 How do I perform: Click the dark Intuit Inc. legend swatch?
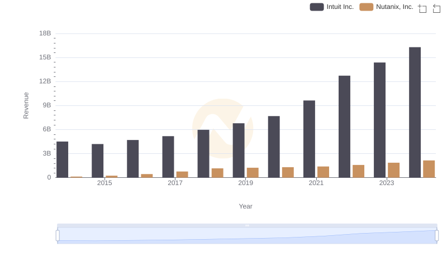tap(317, 7)
